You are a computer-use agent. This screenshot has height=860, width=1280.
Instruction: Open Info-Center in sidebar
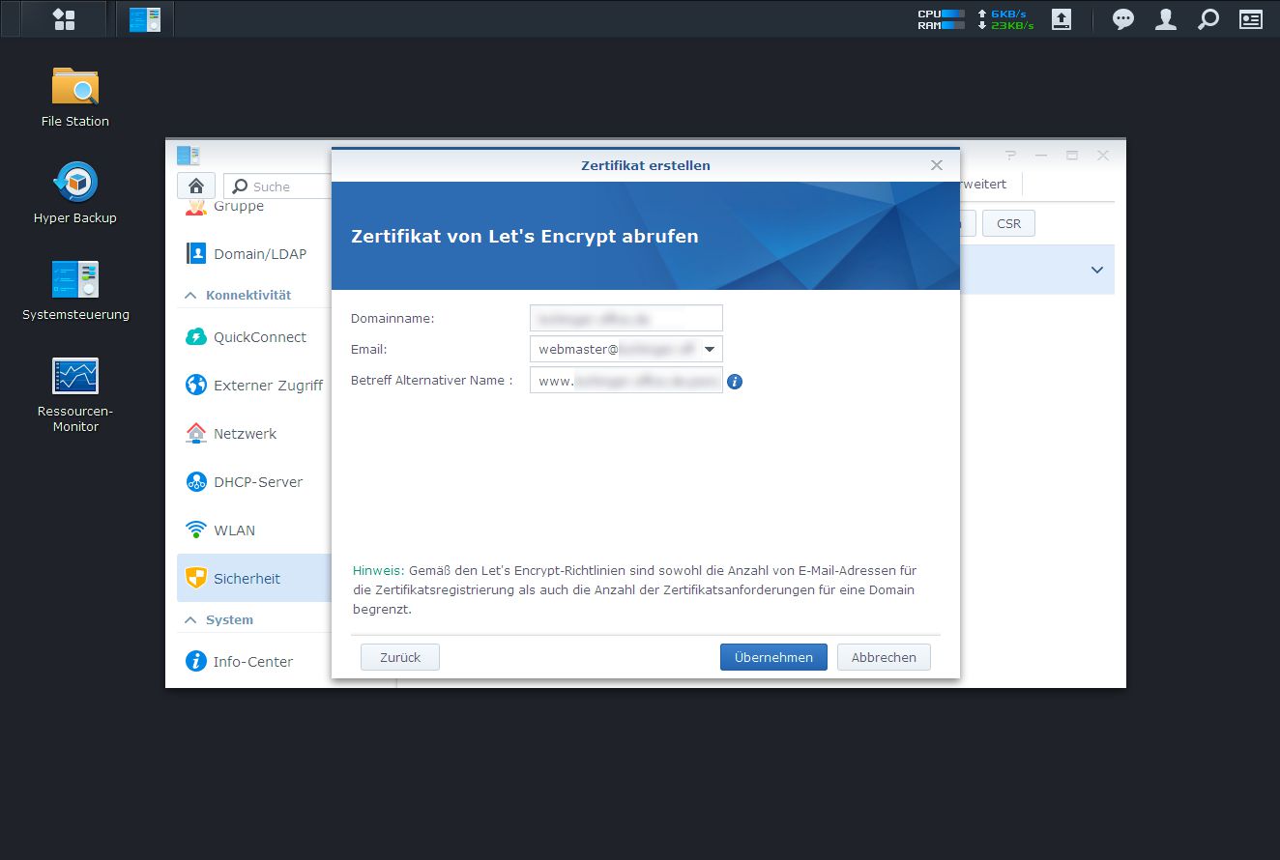point(254,662)
